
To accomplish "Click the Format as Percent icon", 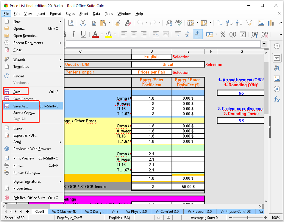I will [x=223, y=35].
